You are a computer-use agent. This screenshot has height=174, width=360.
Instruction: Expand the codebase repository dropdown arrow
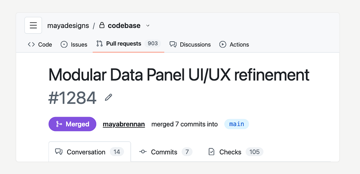(x=148, y=25)
